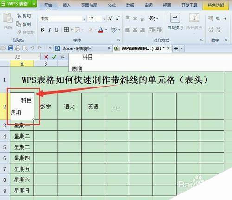Screen dimensions: 232x200
Task: Toggle align text right
Action: 142,30
